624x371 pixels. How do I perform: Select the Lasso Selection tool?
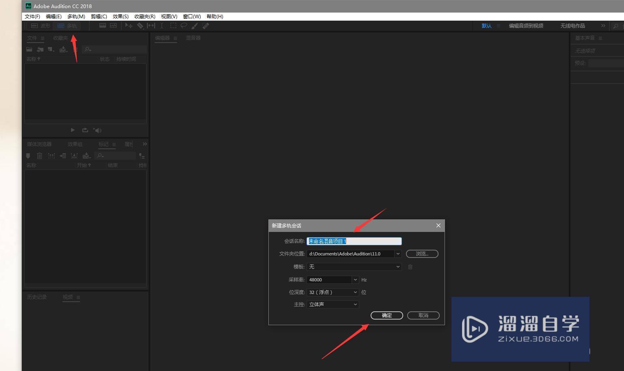(184, 26)
